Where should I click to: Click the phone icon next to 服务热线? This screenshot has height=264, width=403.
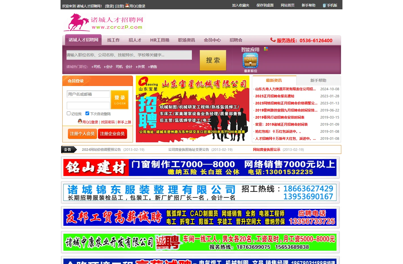(273, 40)
